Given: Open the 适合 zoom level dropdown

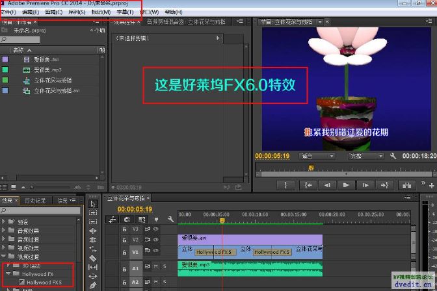Looking at the screenshot, I should pos(317,157).
